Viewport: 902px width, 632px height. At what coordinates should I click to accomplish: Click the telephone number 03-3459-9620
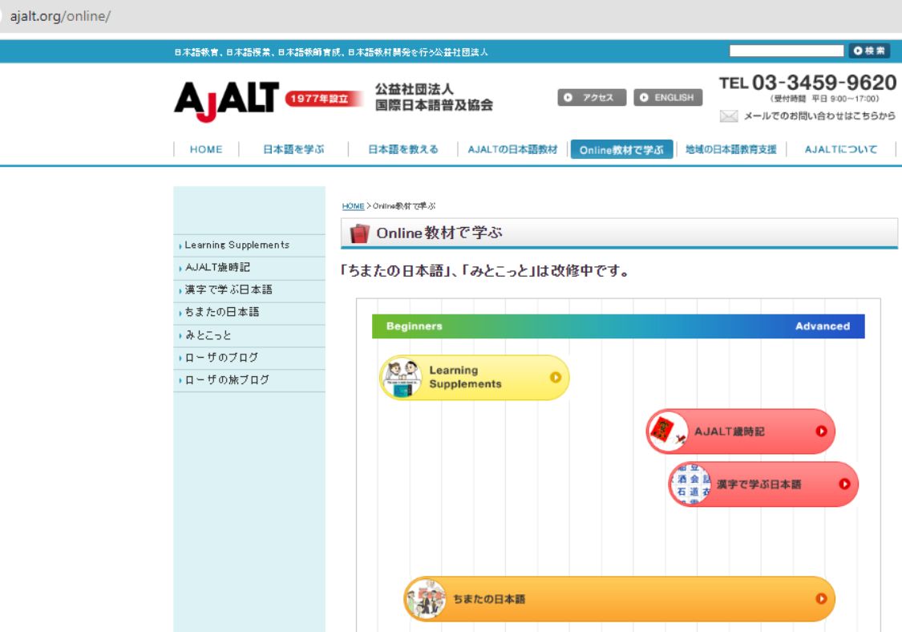pyautogui.click(x=823, y=83)
